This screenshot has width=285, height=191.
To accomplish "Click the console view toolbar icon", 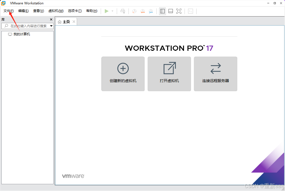I will click(191, 11).
